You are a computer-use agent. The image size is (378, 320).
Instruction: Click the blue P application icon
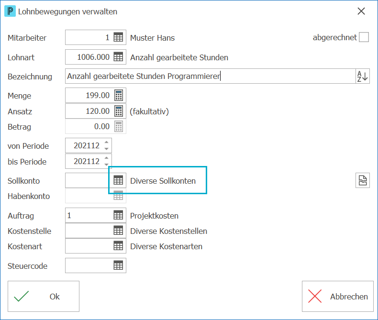(10, 11)
